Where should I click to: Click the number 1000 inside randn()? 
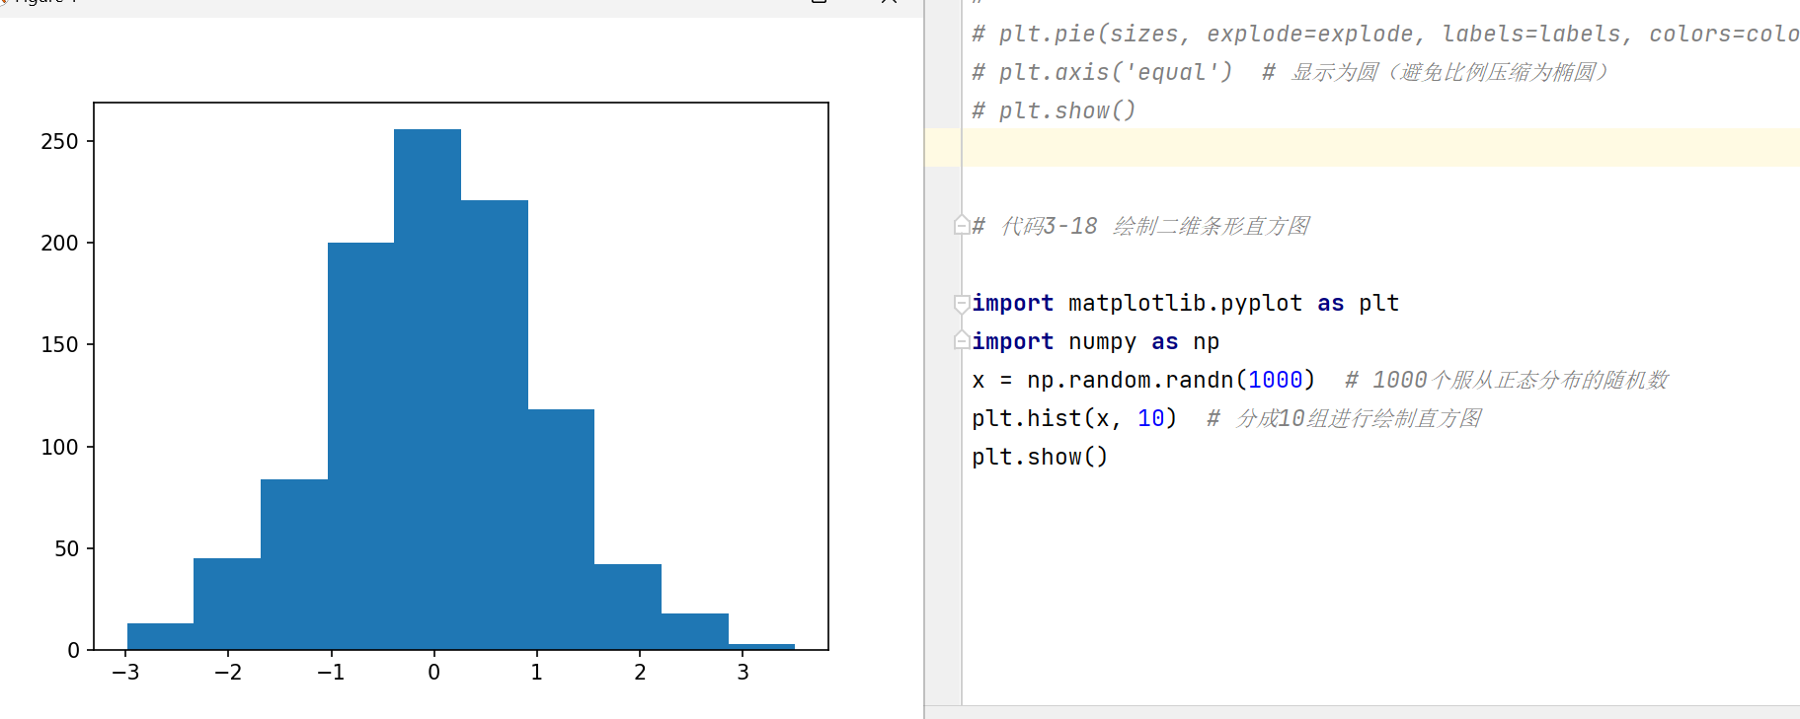(1275, 380)
